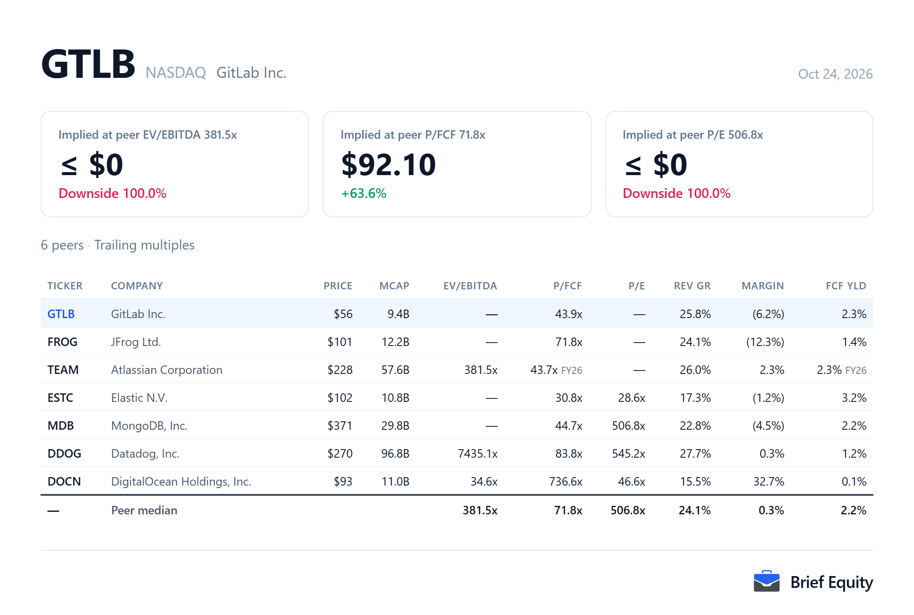Click the DigitalOcean Holdings, Inc. company name

(x=181, y=481)
